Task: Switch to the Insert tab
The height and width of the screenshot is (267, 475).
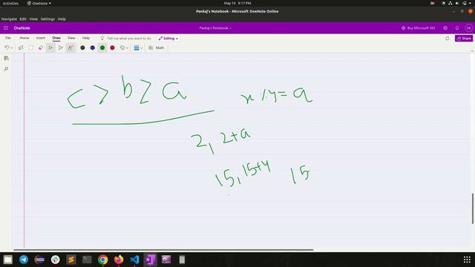Action: coord(41,38)
